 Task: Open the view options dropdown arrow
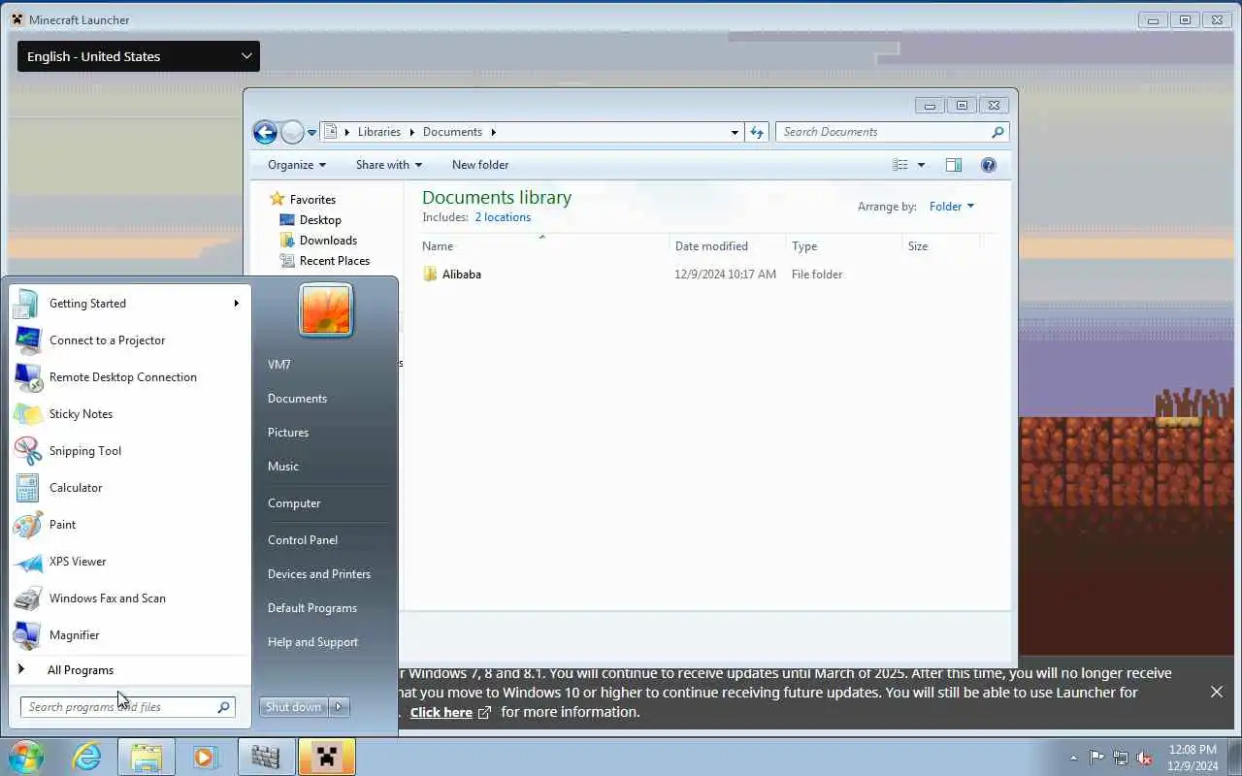point(921,165)
